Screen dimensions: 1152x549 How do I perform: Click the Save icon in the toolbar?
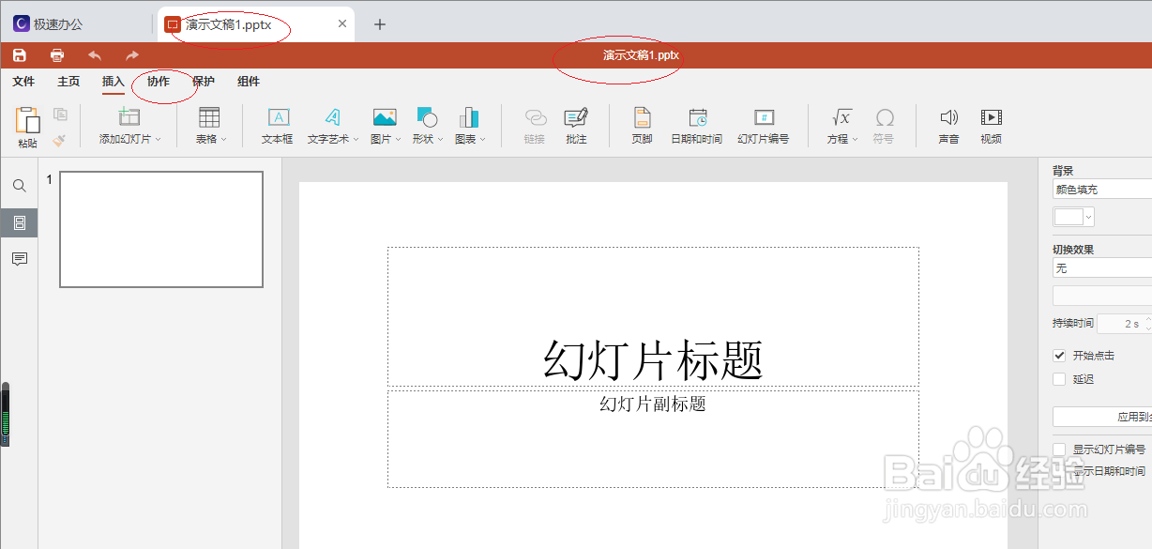coord(20,53)
